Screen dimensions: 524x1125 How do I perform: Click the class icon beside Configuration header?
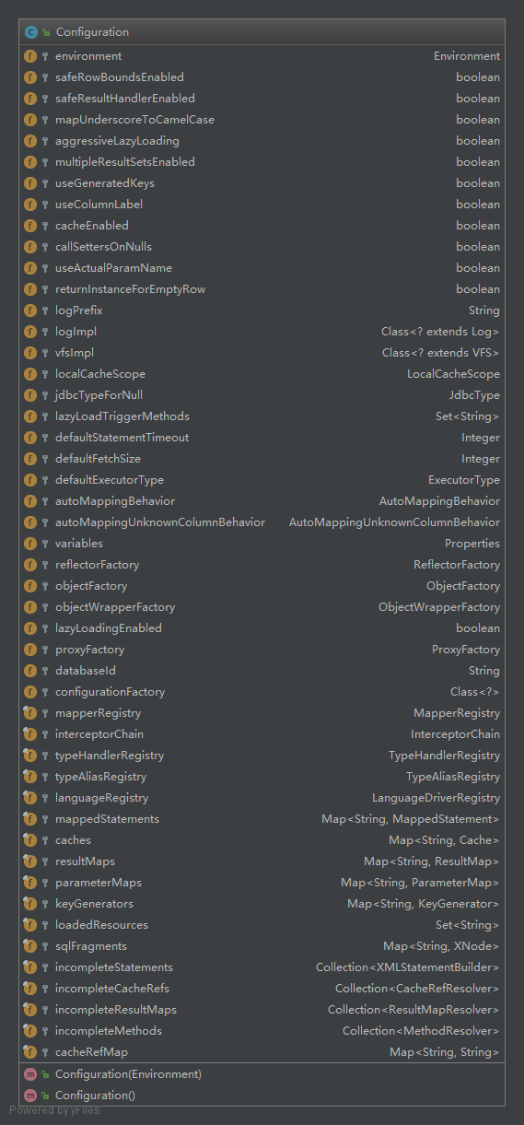click(x=31, y=32)
